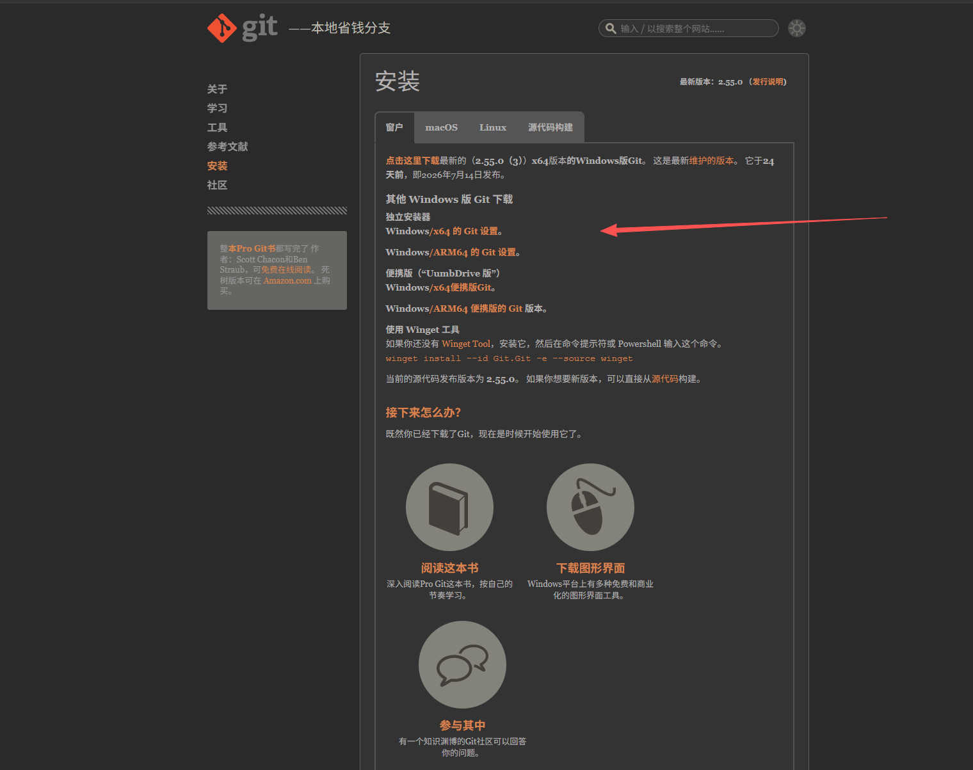Open the 工具 sidebar link
Image resolution: width=973 pixels, height=770 pixels.
point(217,127)
